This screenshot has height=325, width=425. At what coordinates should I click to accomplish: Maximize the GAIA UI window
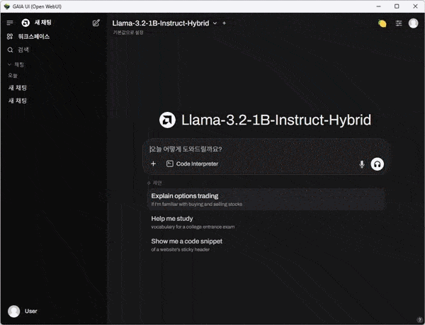point(397,6)
